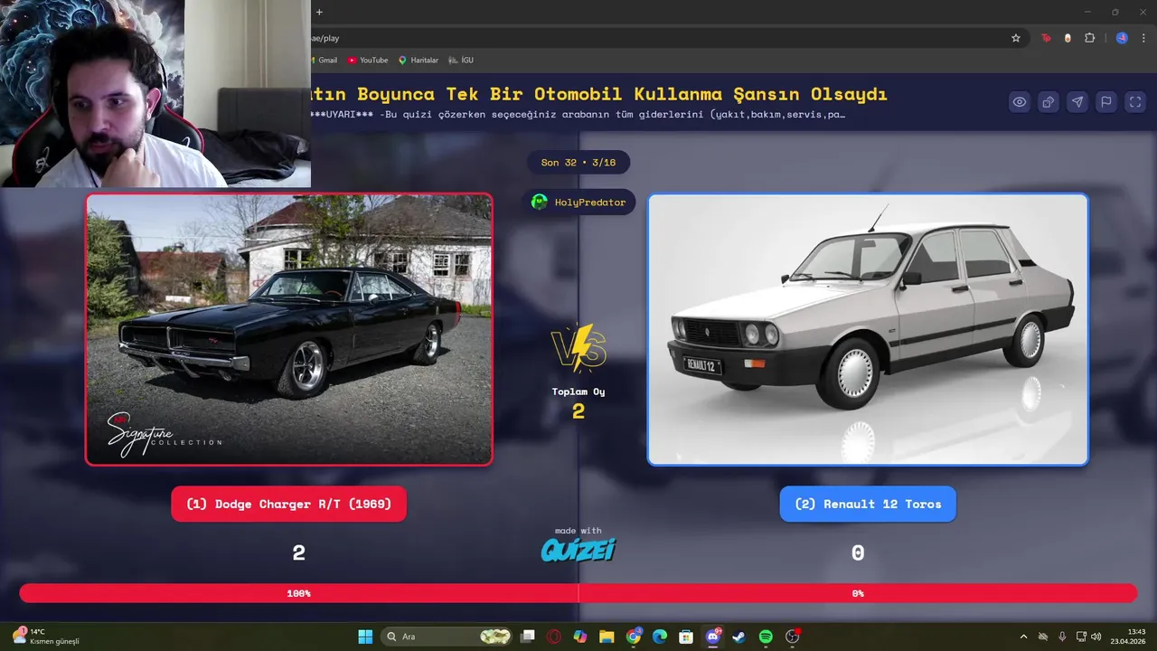Screen dimensions: 1157x651
Task: Open a new browser tab with plus
Action: click(319, 12)
